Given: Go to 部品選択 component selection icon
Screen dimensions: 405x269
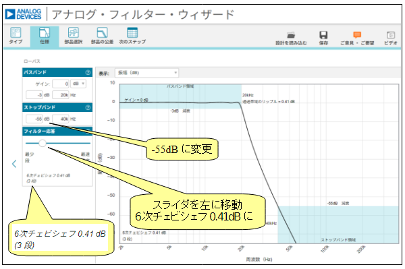Looking at the screenshot, I should coord(74,33).
